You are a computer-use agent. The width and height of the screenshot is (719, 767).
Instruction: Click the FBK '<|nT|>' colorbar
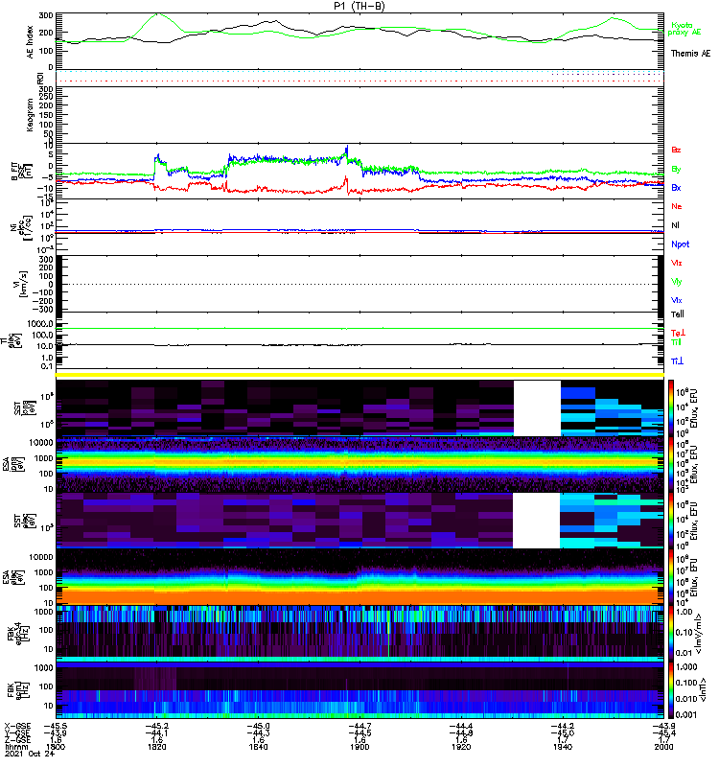pyautogui.click(x=671, y=690)
